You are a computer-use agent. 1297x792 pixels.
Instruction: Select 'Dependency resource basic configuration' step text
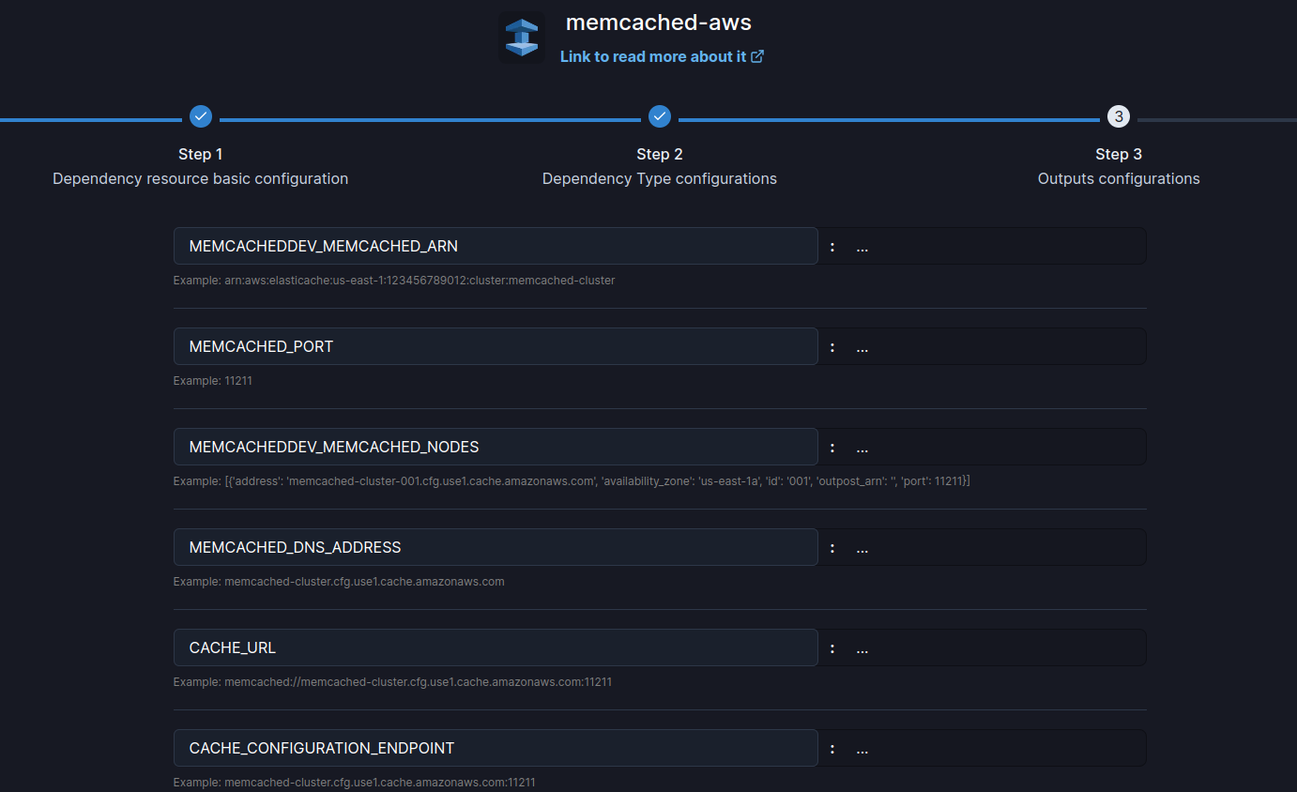point(201,178)
